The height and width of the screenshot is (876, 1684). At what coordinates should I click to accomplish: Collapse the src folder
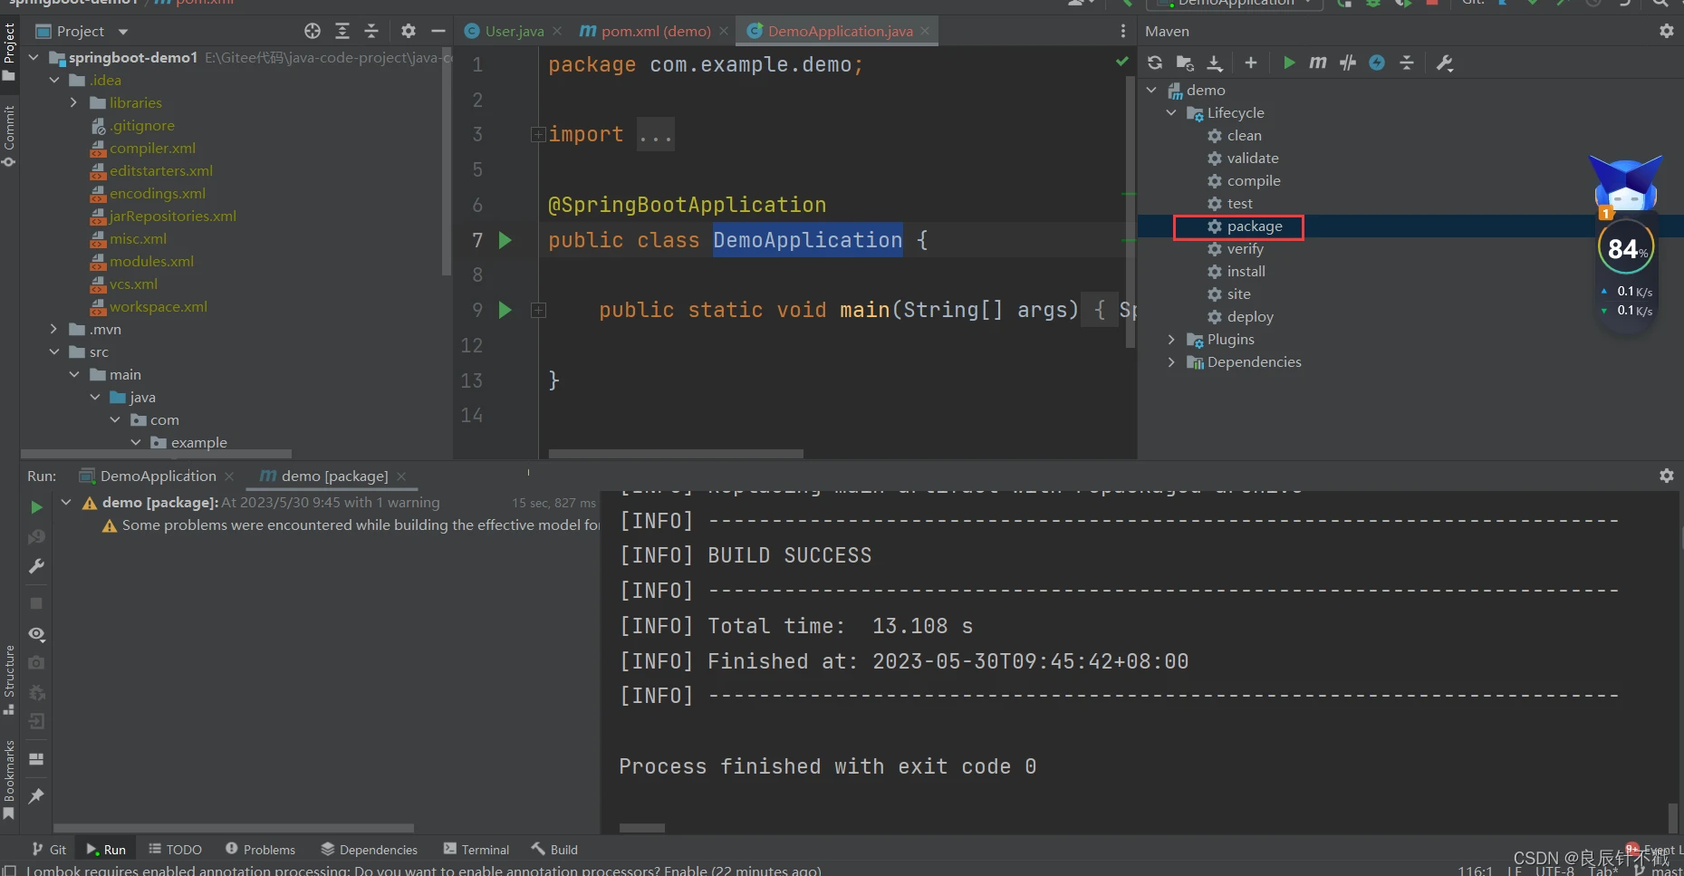(54, 351)
